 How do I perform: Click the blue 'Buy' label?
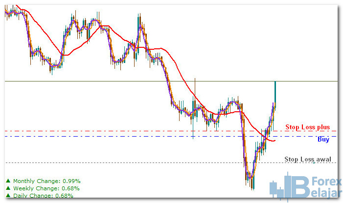[323, 140]
